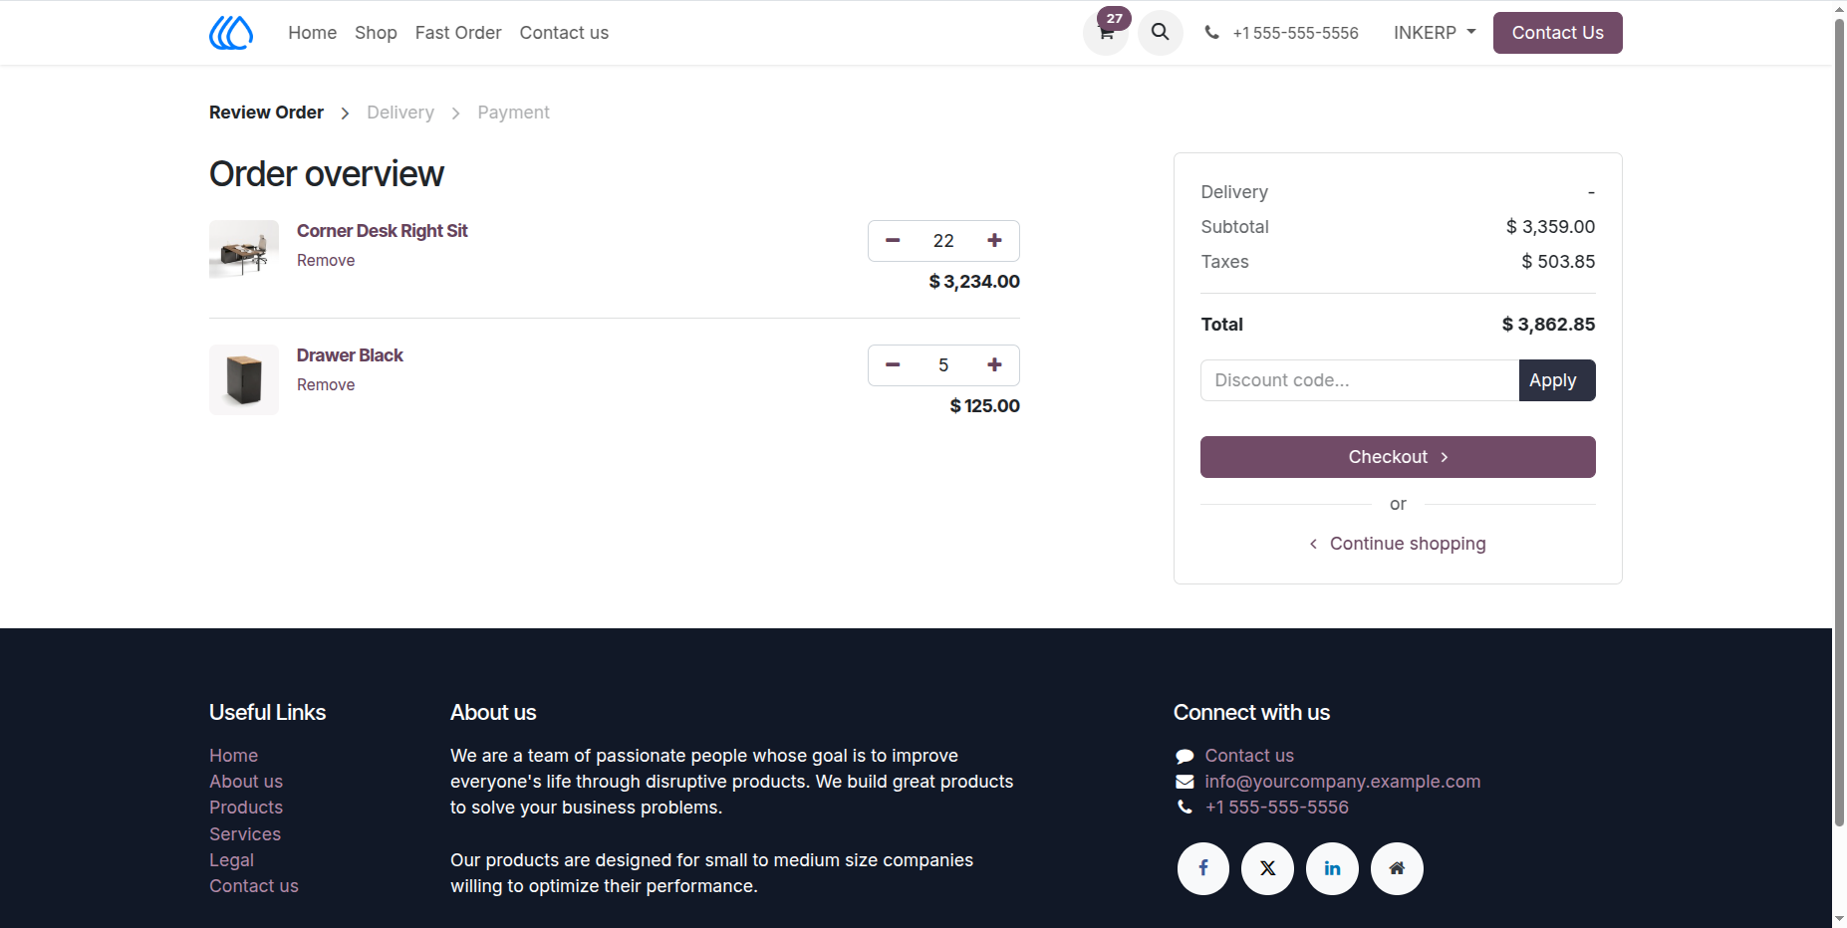The width and height of the screenshot is (1847, 928).
Task: Click the search magnifier icon
Action: (1161, 33)
